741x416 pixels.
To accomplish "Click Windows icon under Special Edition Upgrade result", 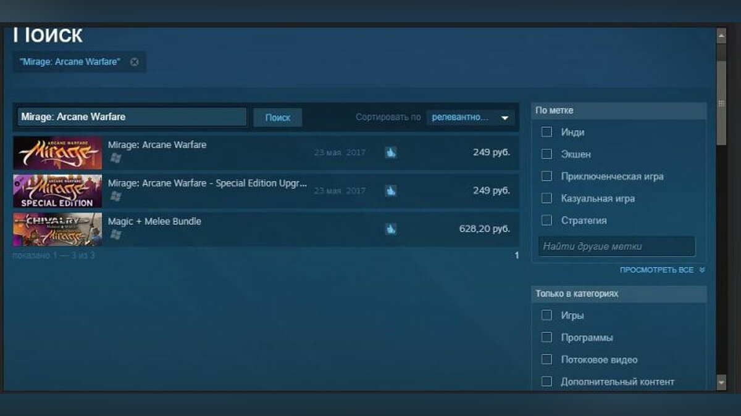I will 115,197.
